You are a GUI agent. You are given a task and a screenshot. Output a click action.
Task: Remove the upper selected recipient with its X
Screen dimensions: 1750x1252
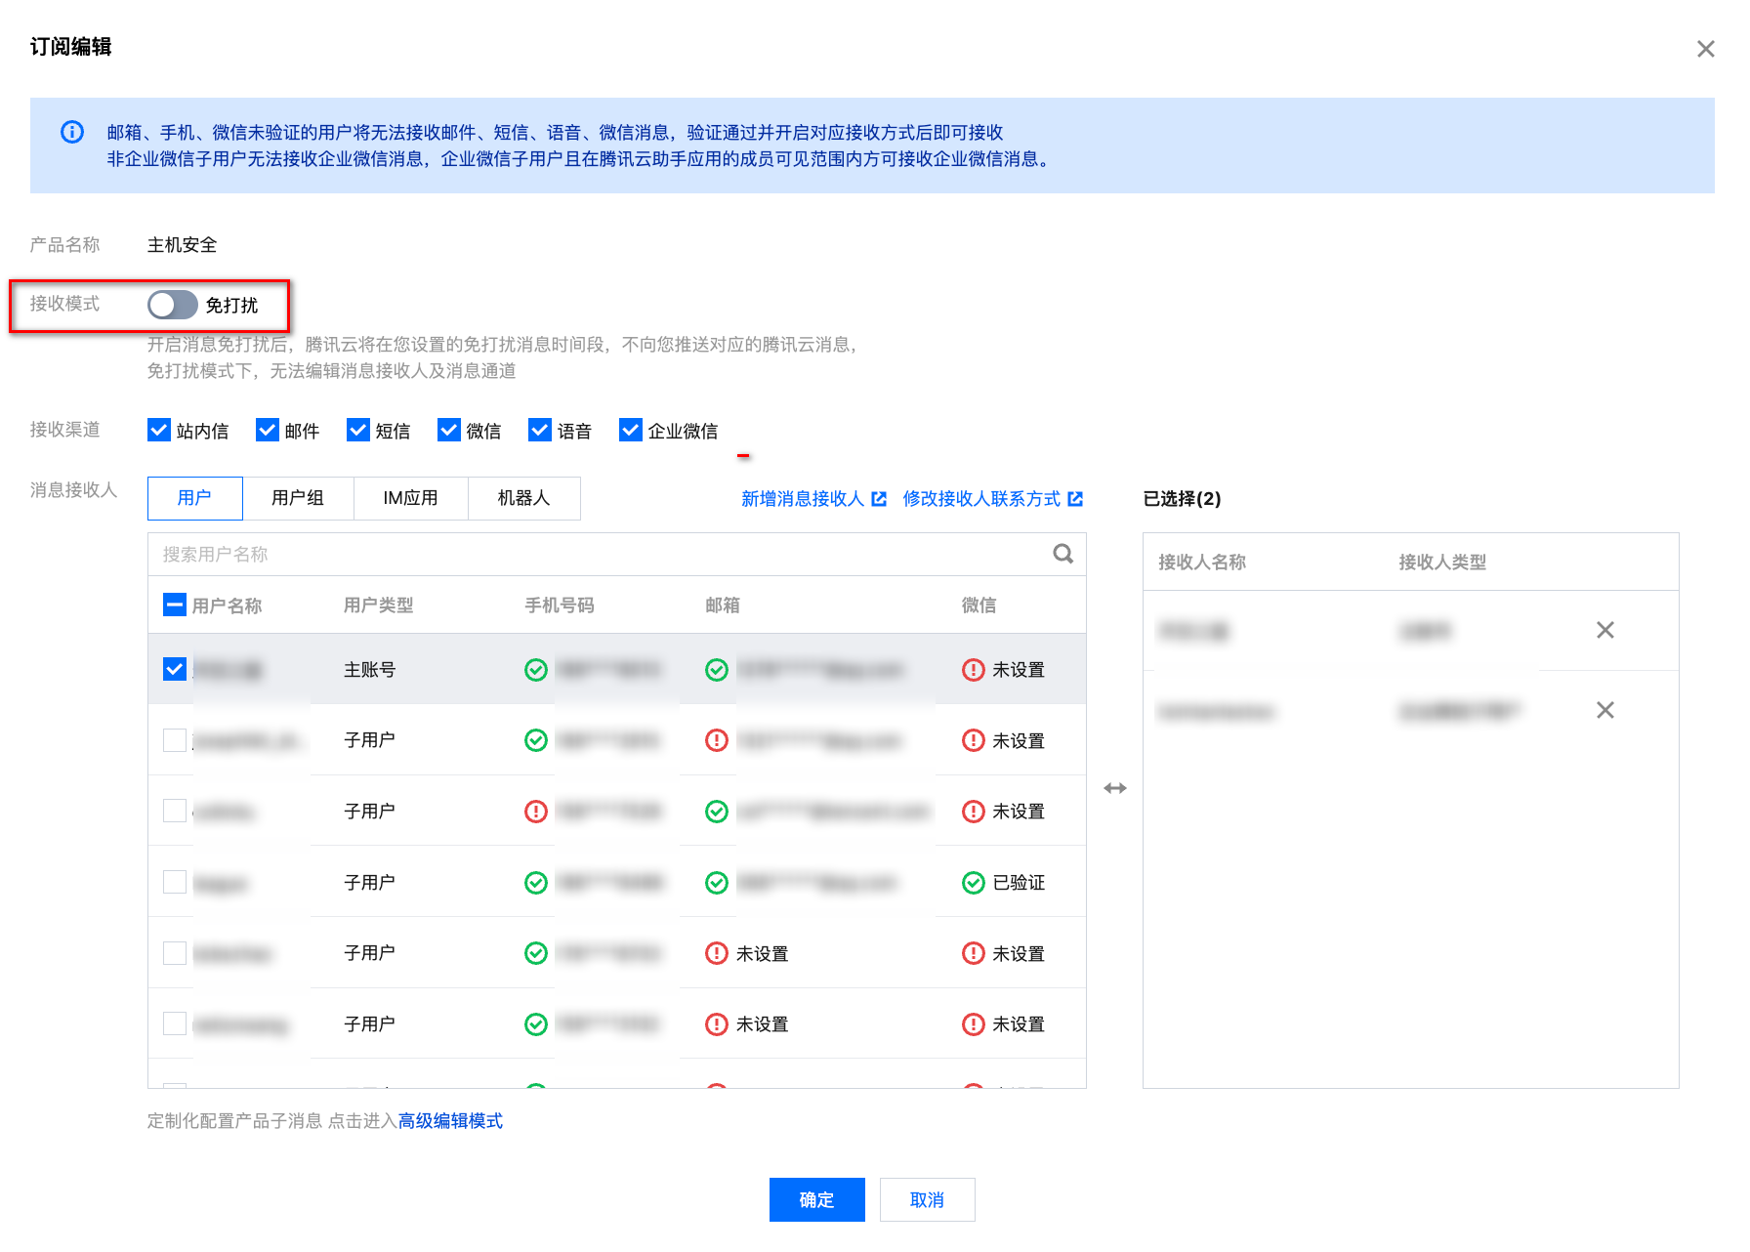coord(1604,630)
